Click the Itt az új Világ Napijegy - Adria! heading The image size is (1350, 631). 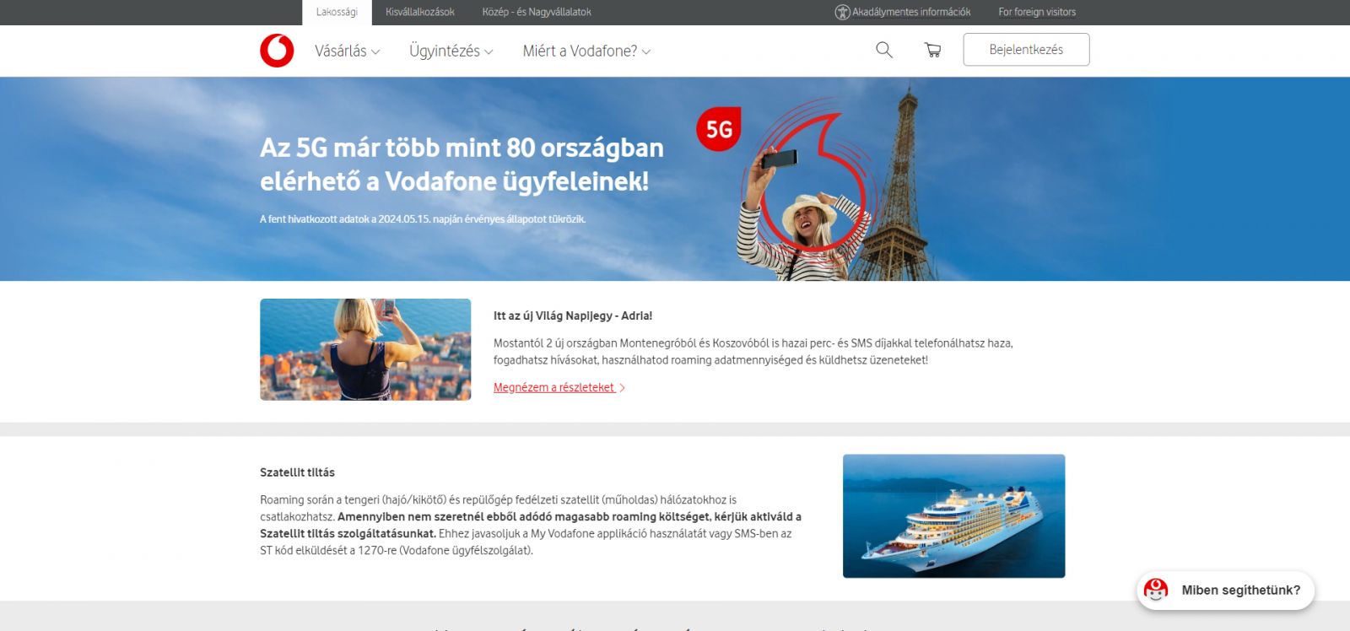coord(573,315)
